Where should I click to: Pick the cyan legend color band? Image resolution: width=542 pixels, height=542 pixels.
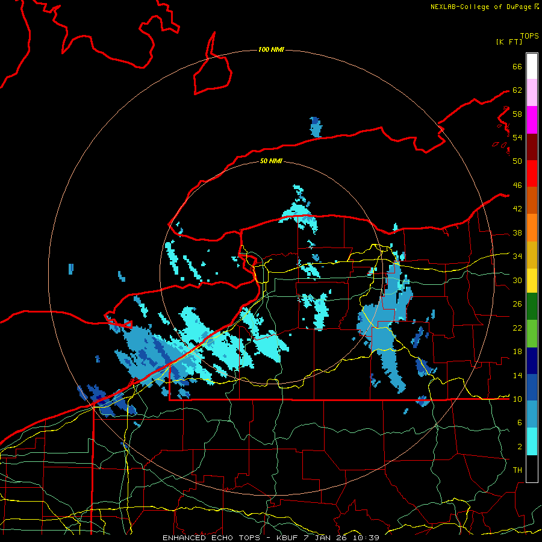click(532, 441)
